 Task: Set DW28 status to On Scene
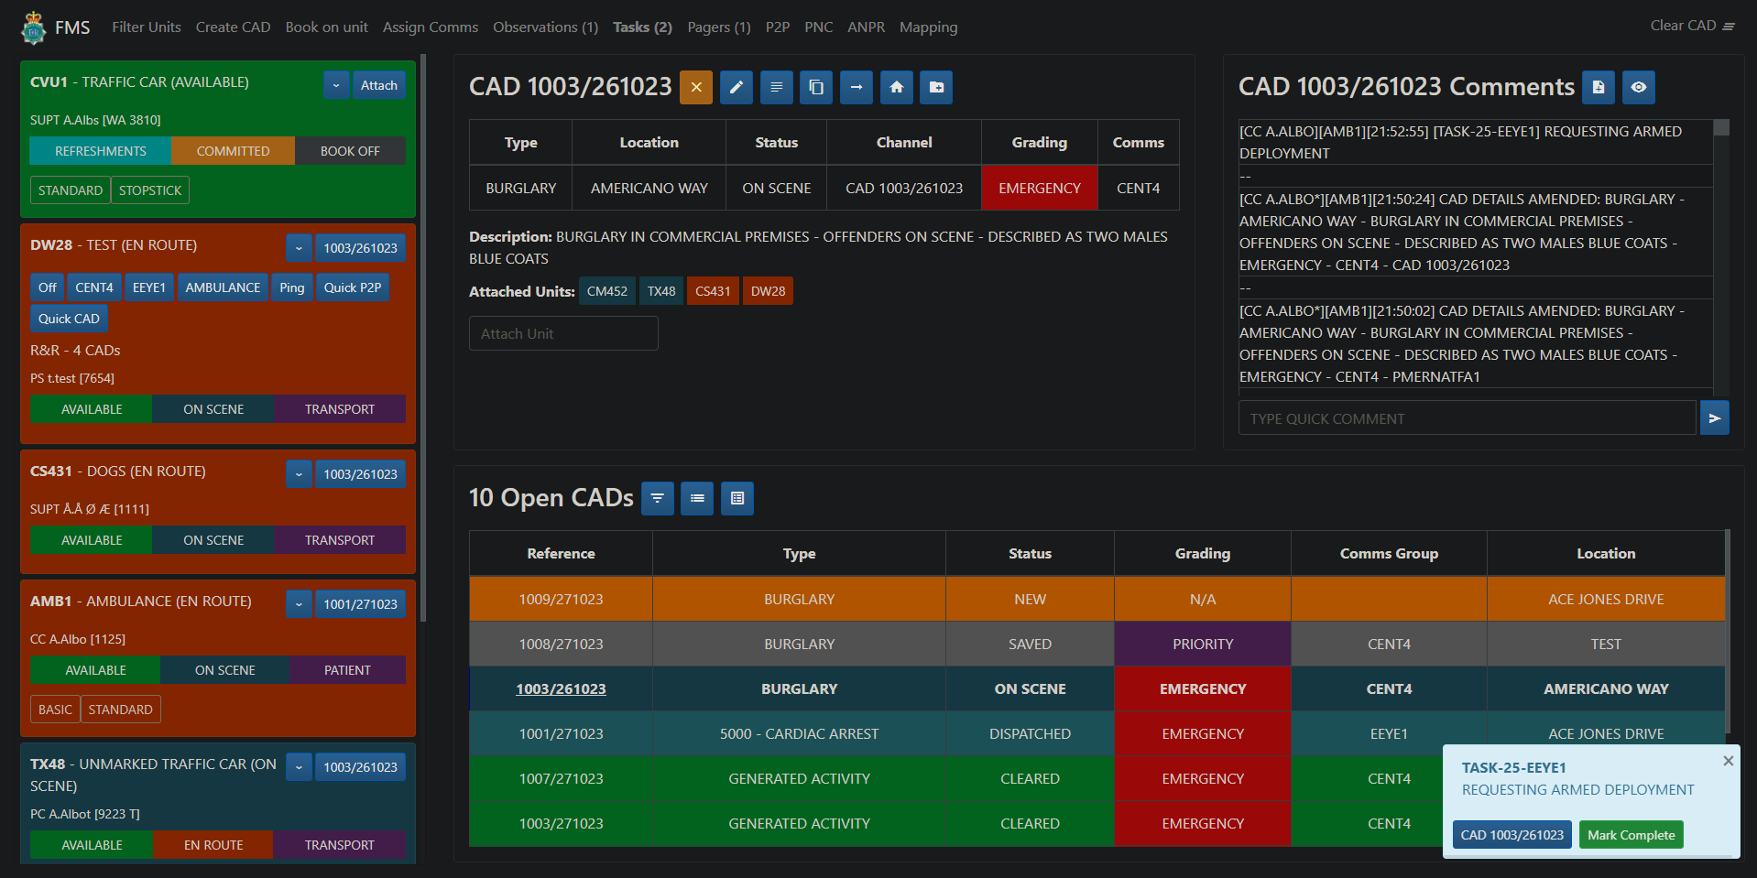tap(213, 409)
